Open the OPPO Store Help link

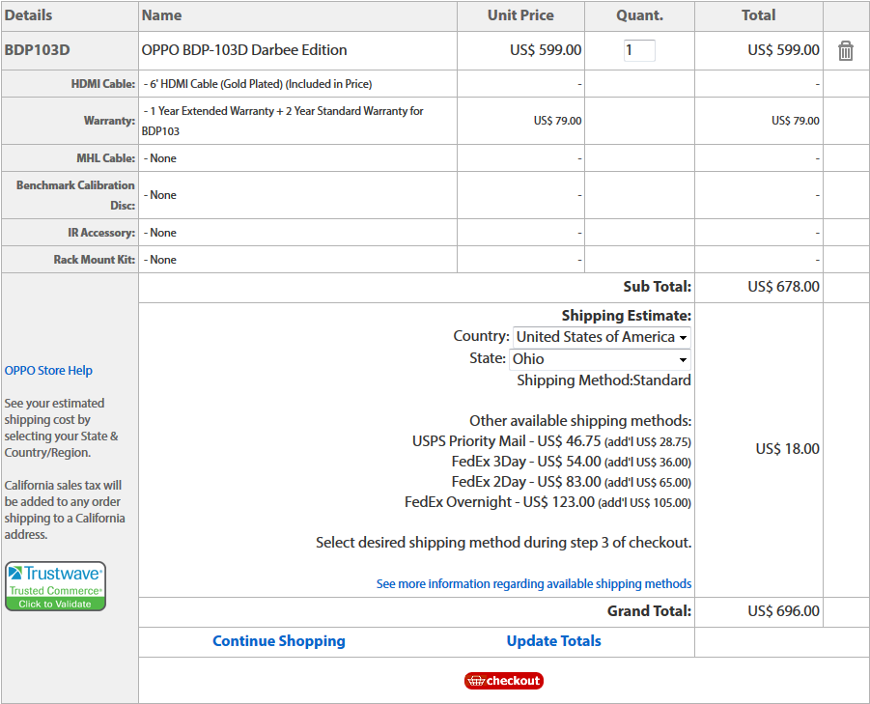(48, 371)
